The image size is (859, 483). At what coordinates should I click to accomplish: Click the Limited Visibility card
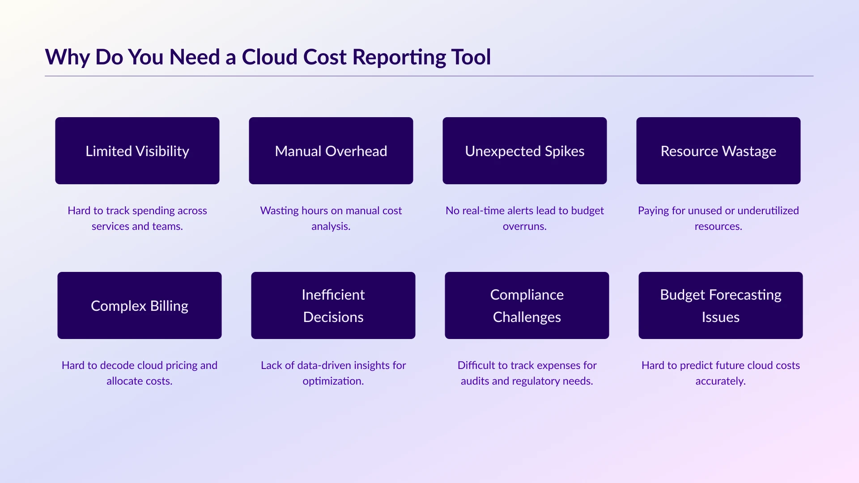tap(137, 151)
